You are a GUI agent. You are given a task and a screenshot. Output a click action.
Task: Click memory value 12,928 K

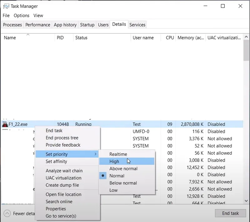(x=195, y=196)
